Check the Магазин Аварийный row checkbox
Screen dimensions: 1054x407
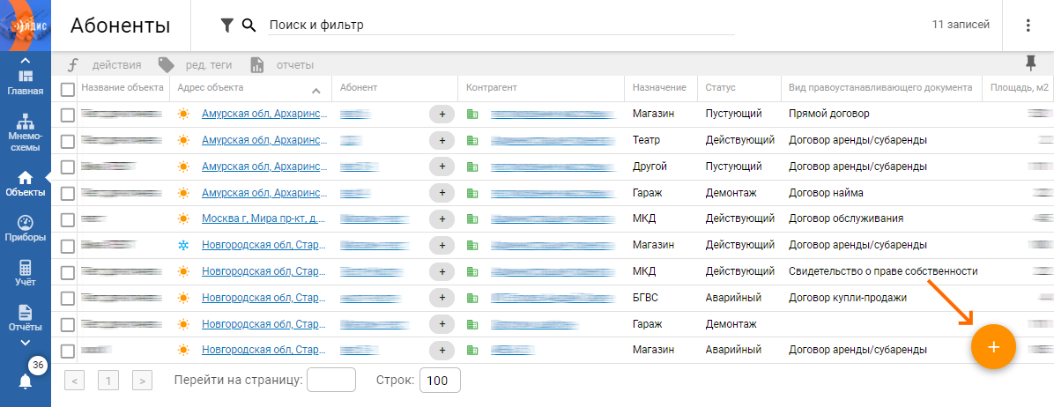tap(67, 351)
